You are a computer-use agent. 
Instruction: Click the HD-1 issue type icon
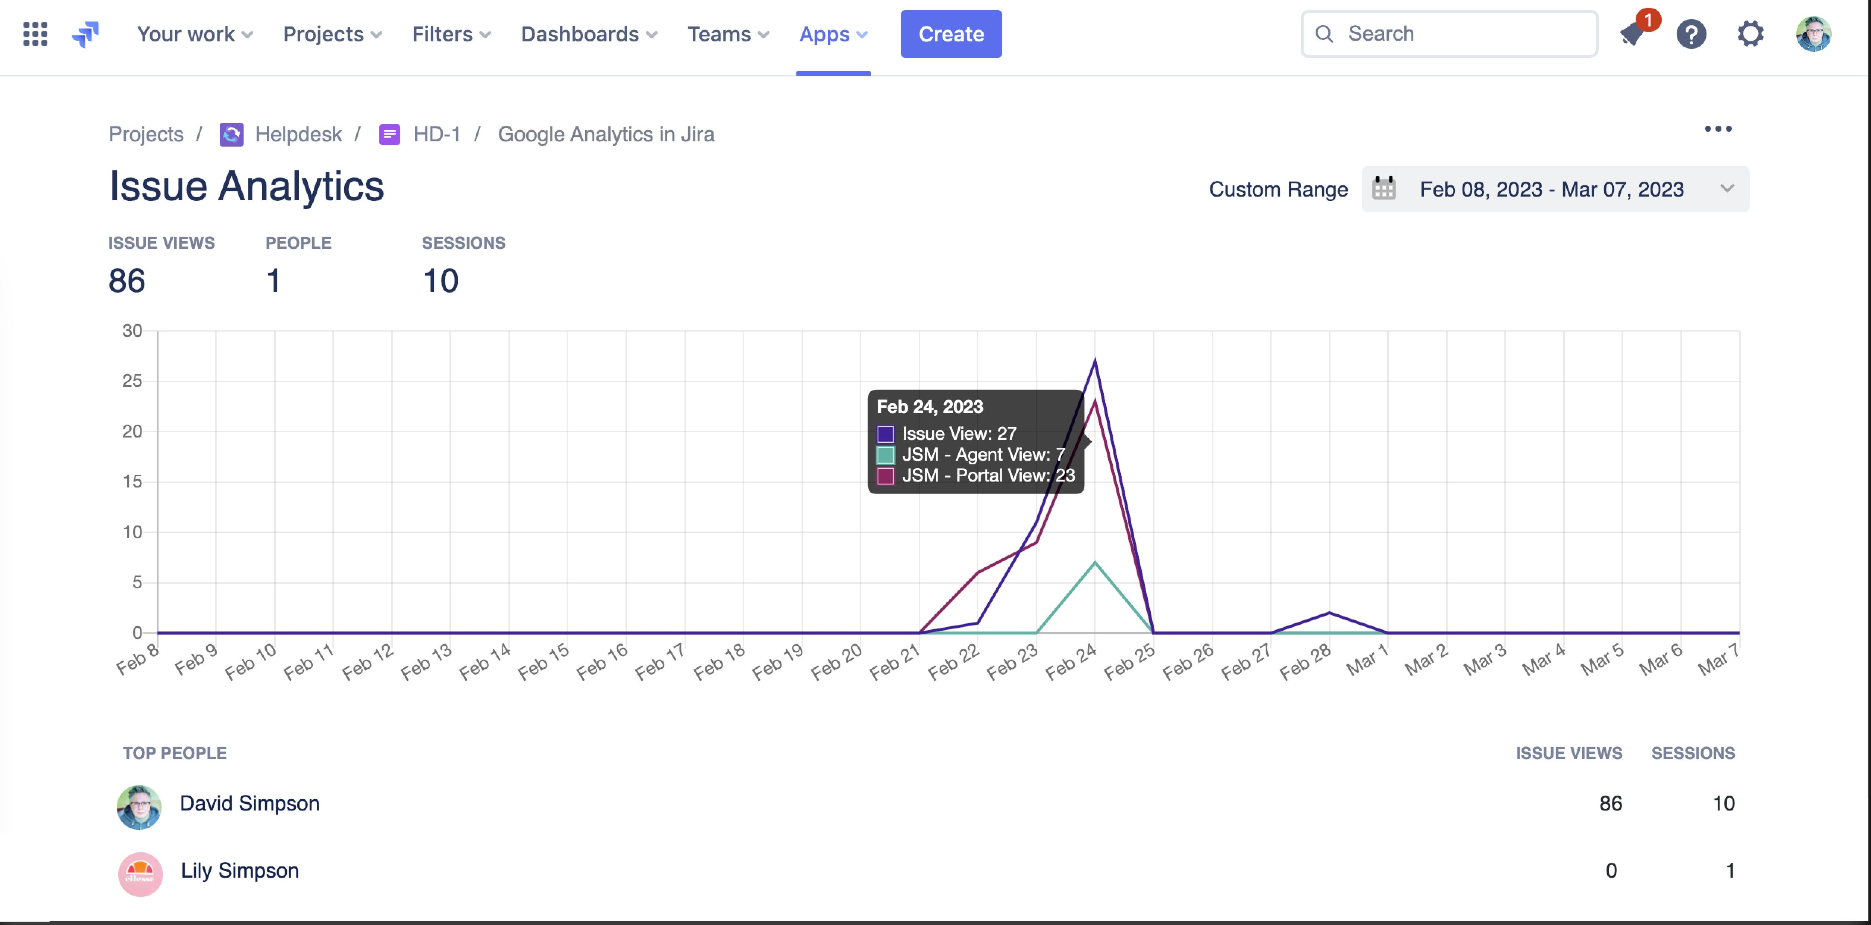click(x=389, y=134)
